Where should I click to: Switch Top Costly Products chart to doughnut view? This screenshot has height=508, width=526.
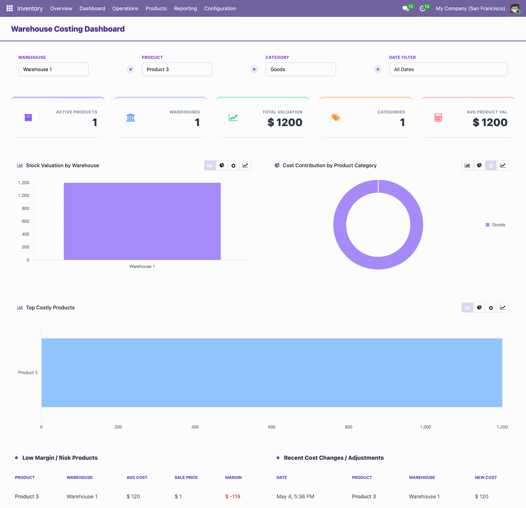491,308
